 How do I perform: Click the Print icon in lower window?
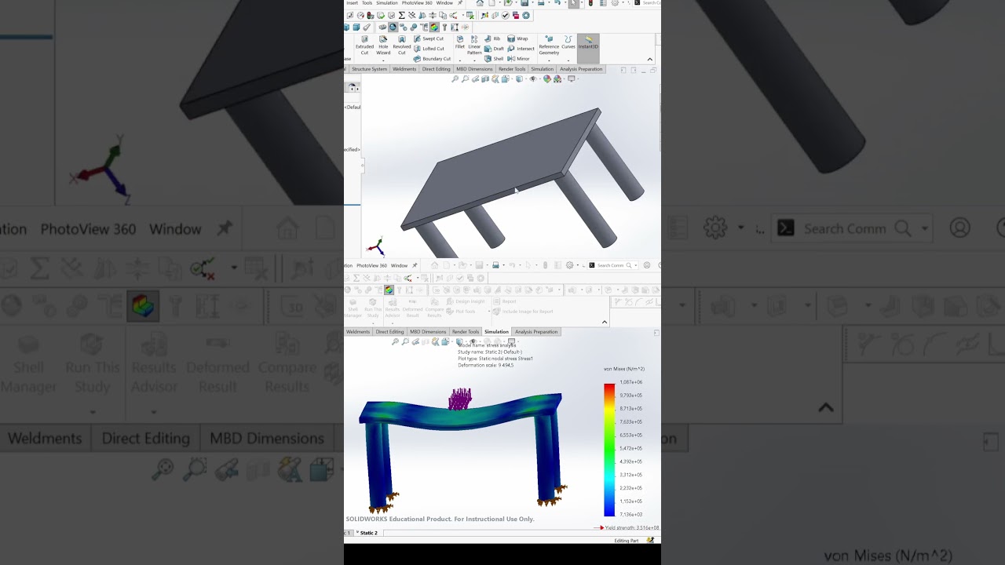pos(495,265)
